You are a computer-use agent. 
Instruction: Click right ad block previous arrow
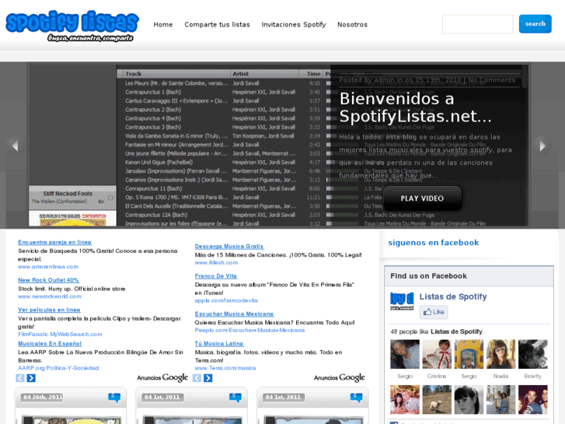tap(197, 378)
